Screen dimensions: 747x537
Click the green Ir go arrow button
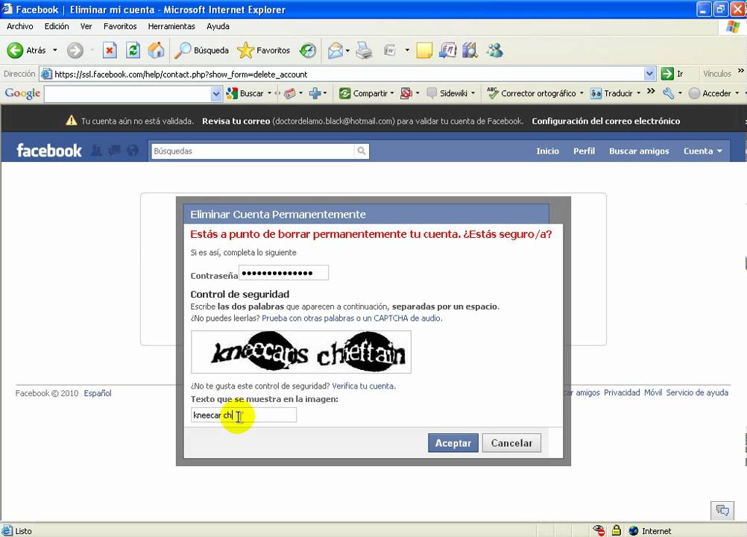pyautogui.click(x=667, y=74)
